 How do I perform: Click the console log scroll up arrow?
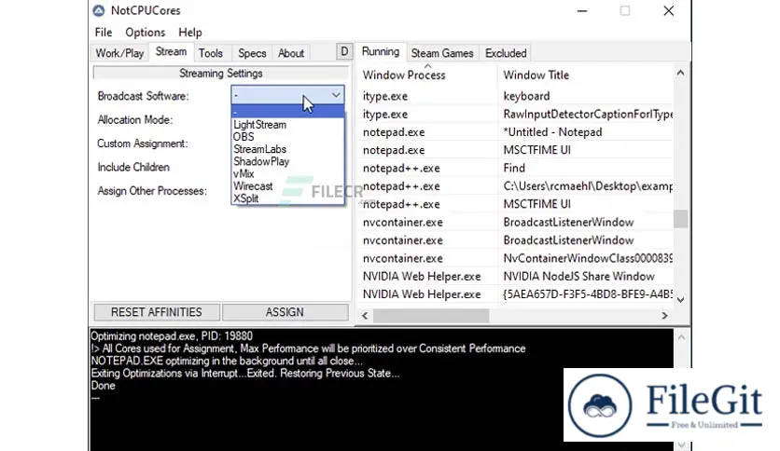pos(681,337)
